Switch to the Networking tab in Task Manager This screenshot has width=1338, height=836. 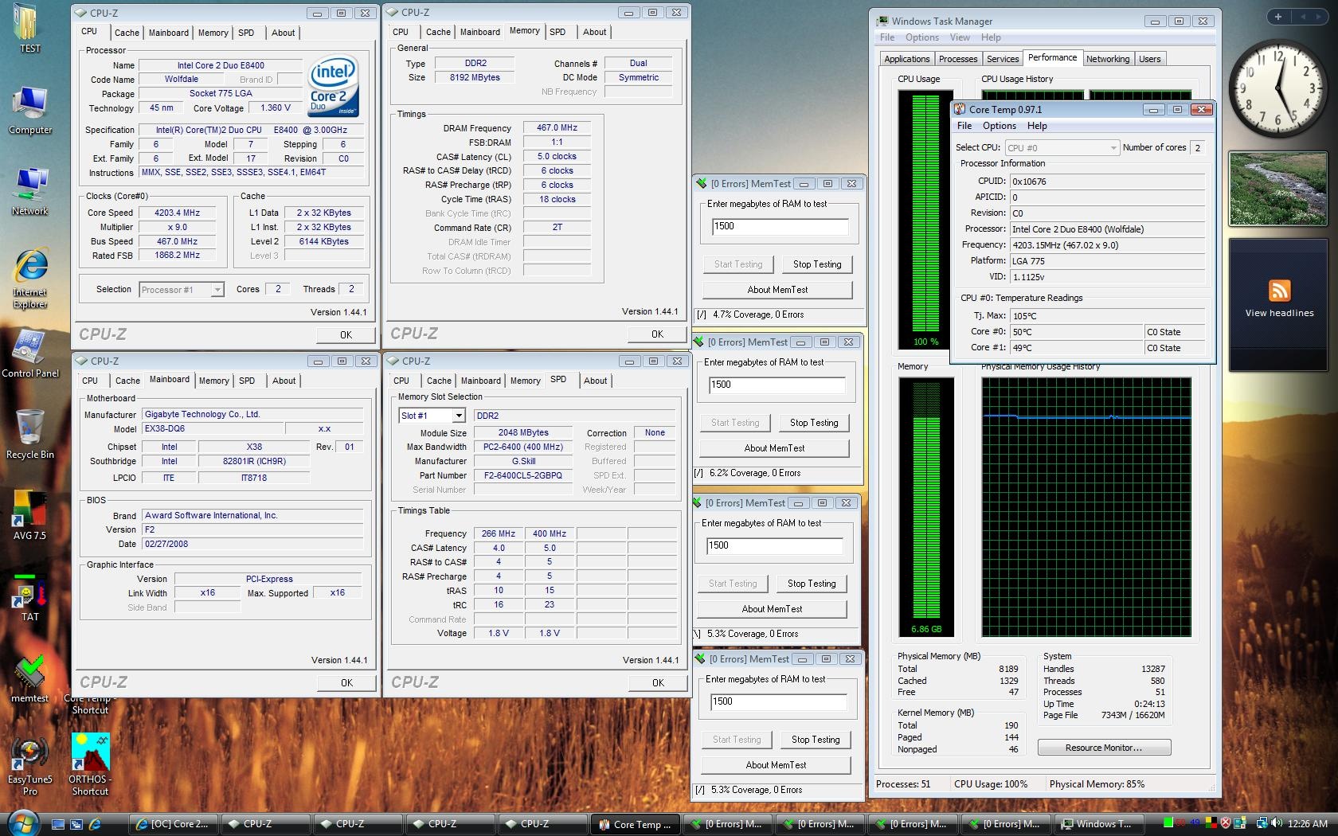1107,59
